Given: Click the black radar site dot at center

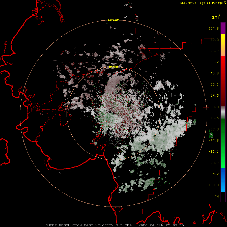Looking at the screenshot, I should click(113, 113).
